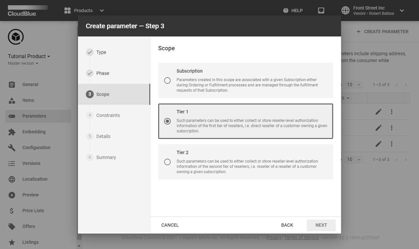419x249 pixels.
Task: Go to the Type wizard step
Action: [x=101, y=52]
